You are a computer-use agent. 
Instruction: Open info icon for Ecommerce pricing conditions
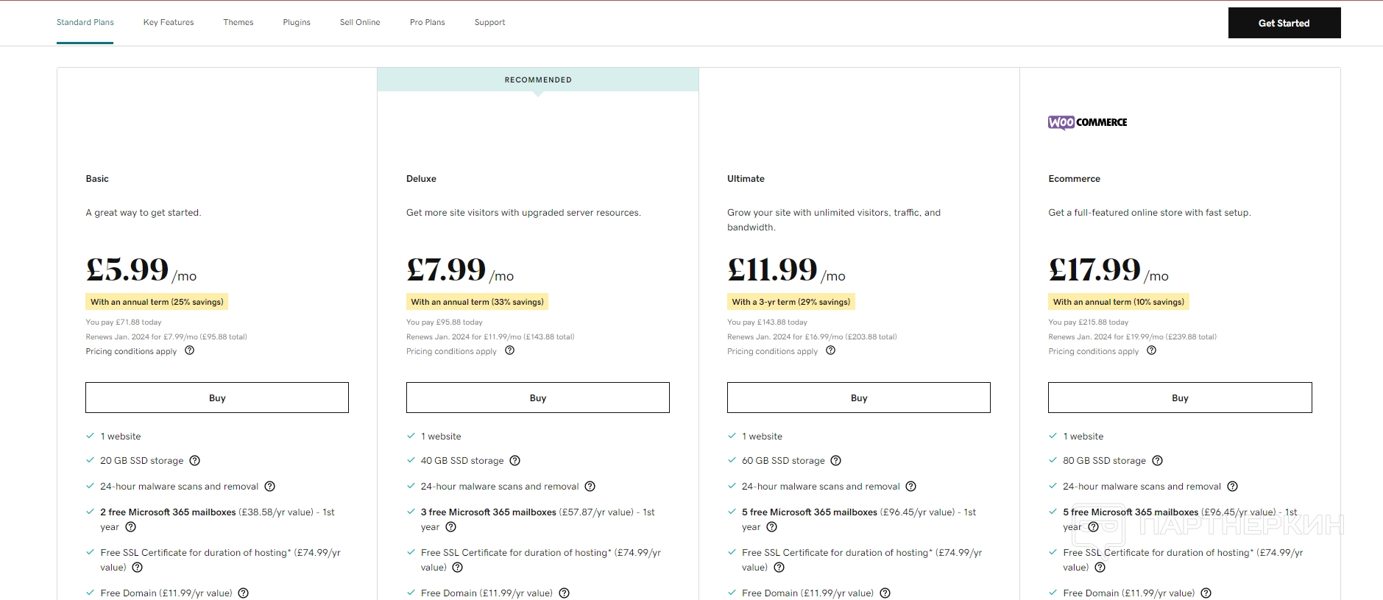pyautogui.click(x=1151, y=351)
